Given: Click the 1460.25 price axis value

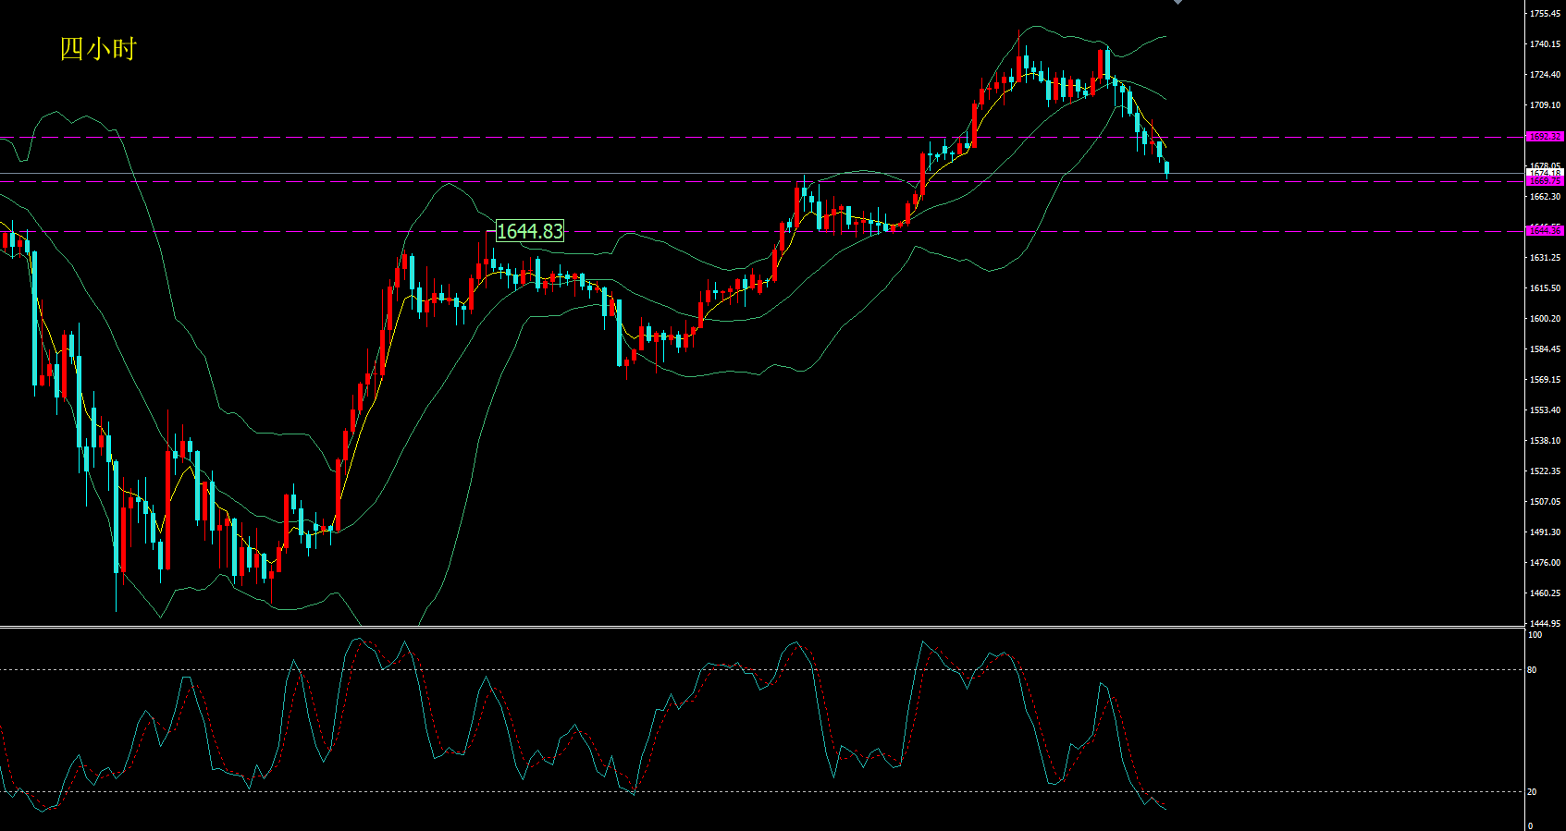Looking at the screenshot, I should tap(1545, 593).
